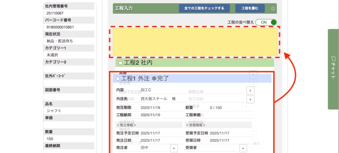
Task: Open the チャット side panel tab
Action: click(333, 69)
